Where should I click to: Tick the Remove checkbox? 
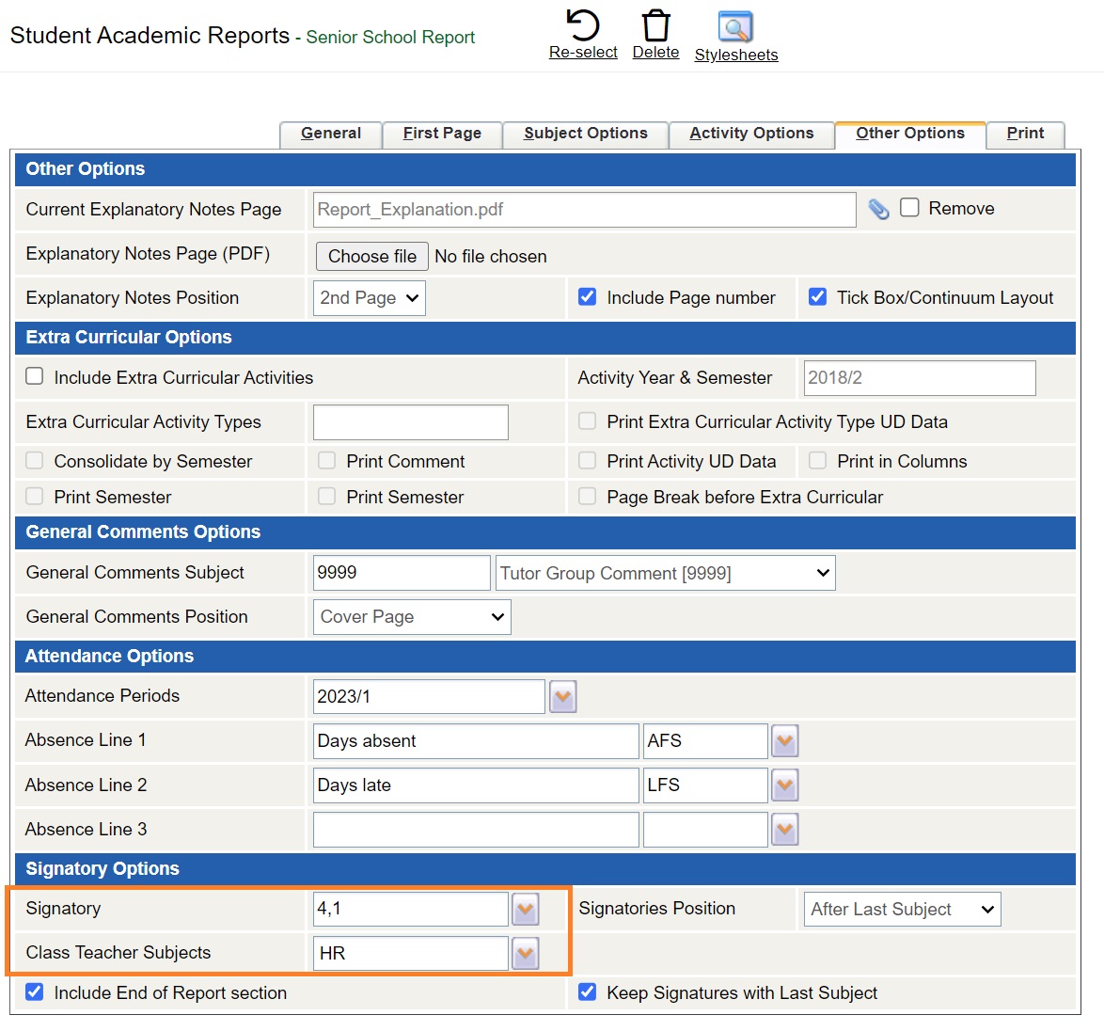coord(909,208)
